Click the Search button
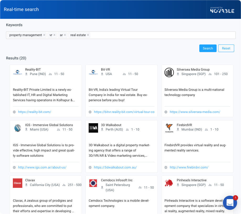This screenshot has width=241, height=214. (208, 48)
